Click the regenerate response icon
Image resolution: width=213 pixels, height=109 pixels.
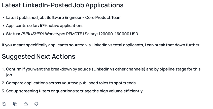4,104
